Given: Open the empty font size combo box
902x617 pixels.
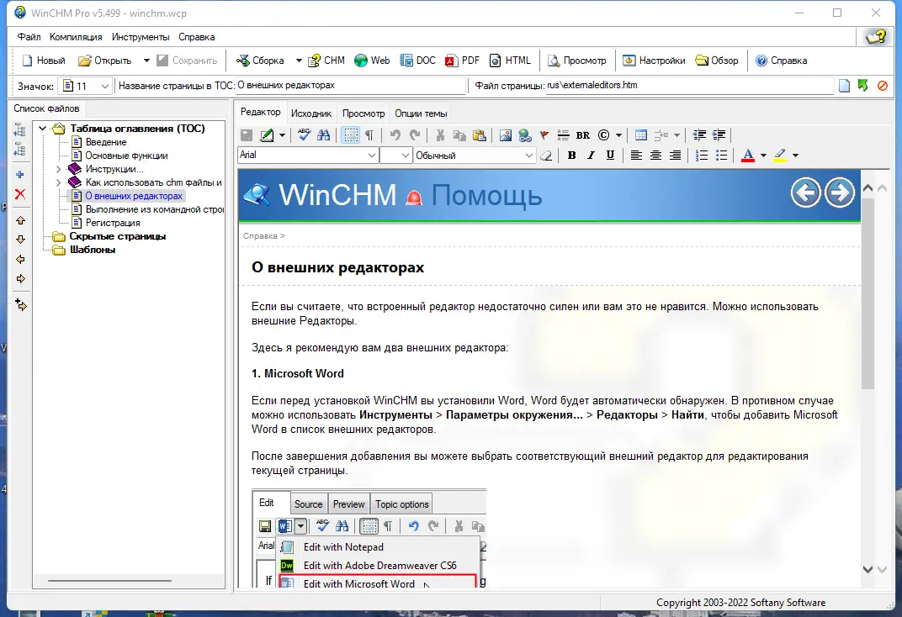Looking at the screenshot, I should click(x=395, y=156).
